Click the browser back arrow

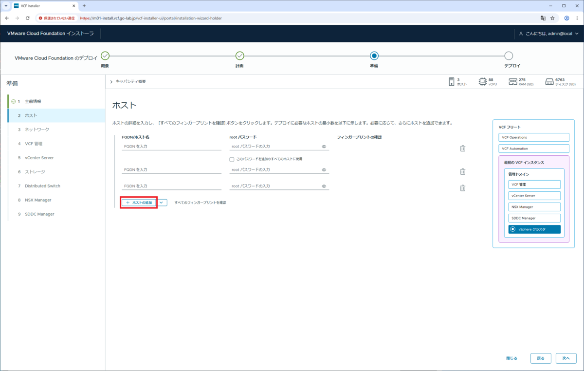point(7,18)
